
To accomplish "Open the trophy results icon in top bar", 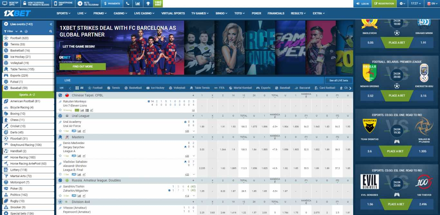I will (x=148, y=4).
